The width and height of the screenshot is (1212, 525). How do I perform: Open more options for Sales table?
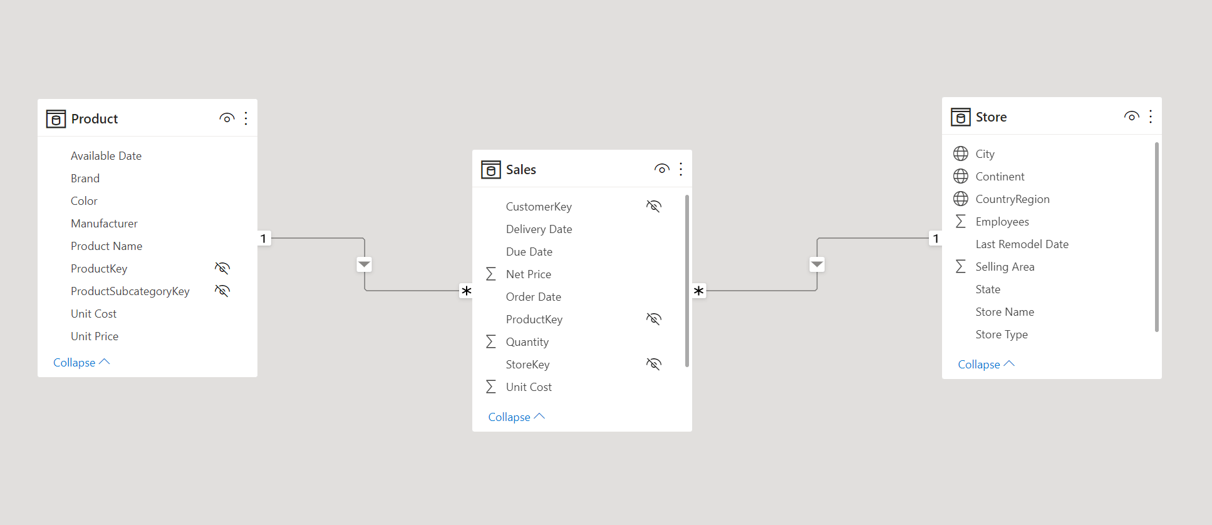tap(681, 169)
